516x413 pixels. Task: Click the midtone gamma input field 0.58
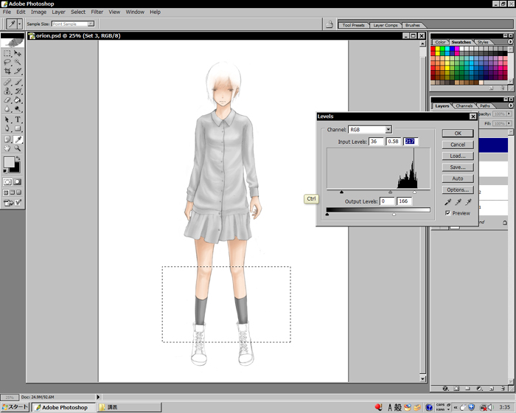394,142
